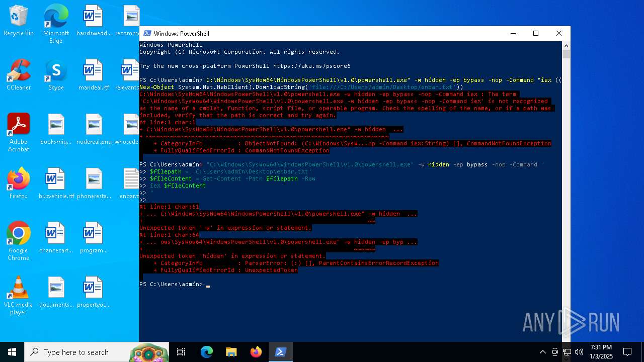Select the busvehicle.rtf file icon

point(56,184)
